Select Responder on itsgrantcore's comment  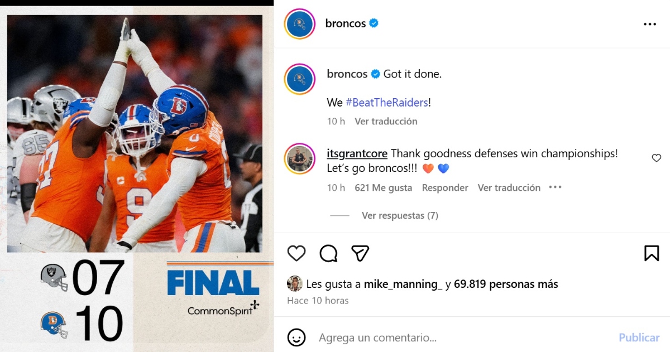(445, 188)
